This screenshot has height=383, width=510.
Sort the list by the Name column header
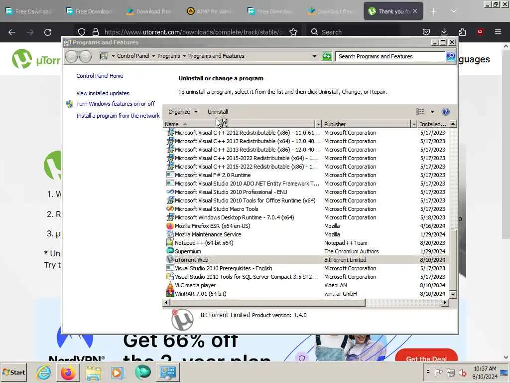(239, 124)
